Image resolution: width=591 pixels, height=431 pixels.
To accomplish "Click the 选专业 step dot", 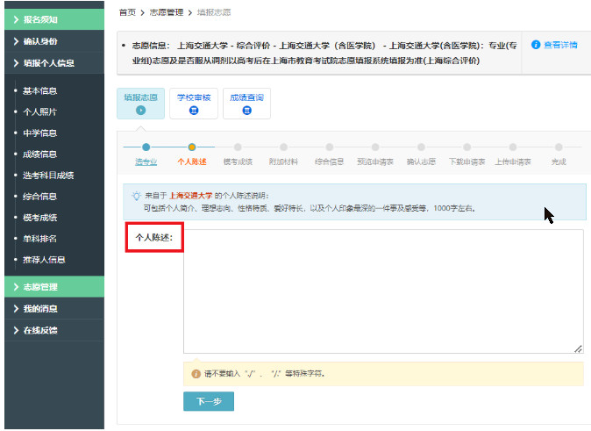I will point(146,147).
